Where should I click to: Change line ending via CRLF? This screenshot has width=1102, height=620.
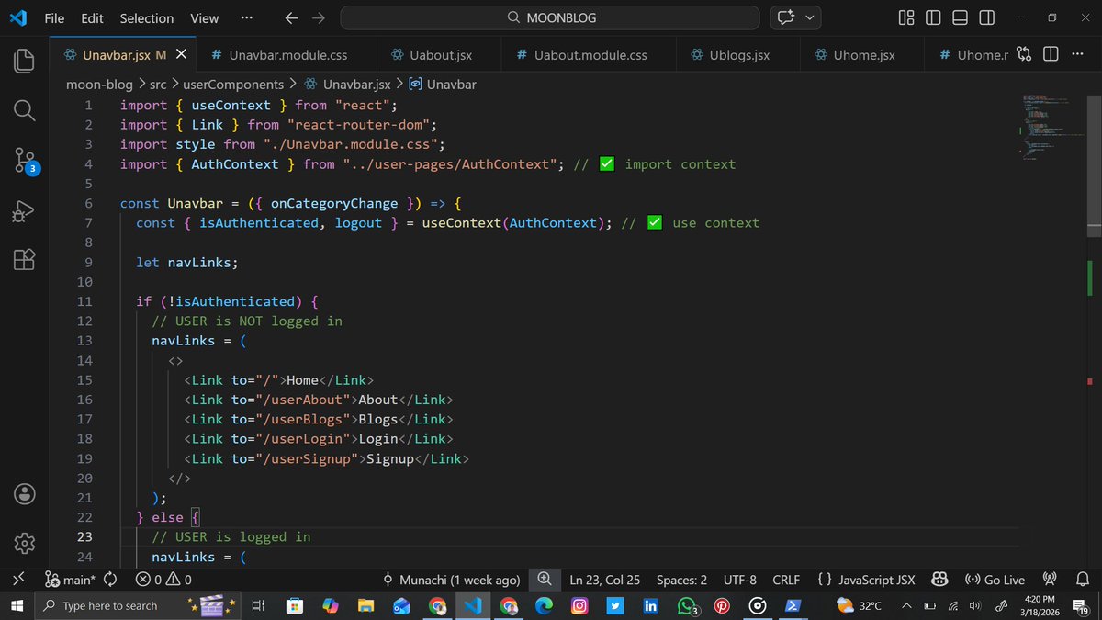786,580
